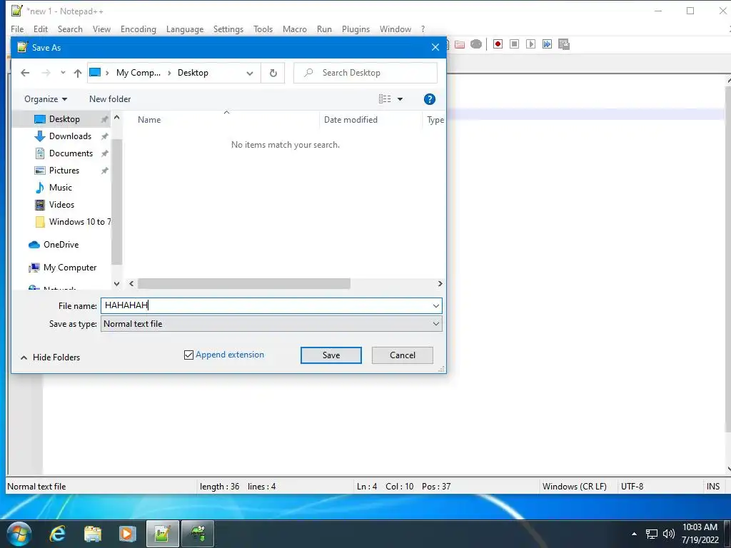Click the Stop Recording macro icon
This screenshot has height=548, width=731.
pos(514,44)
